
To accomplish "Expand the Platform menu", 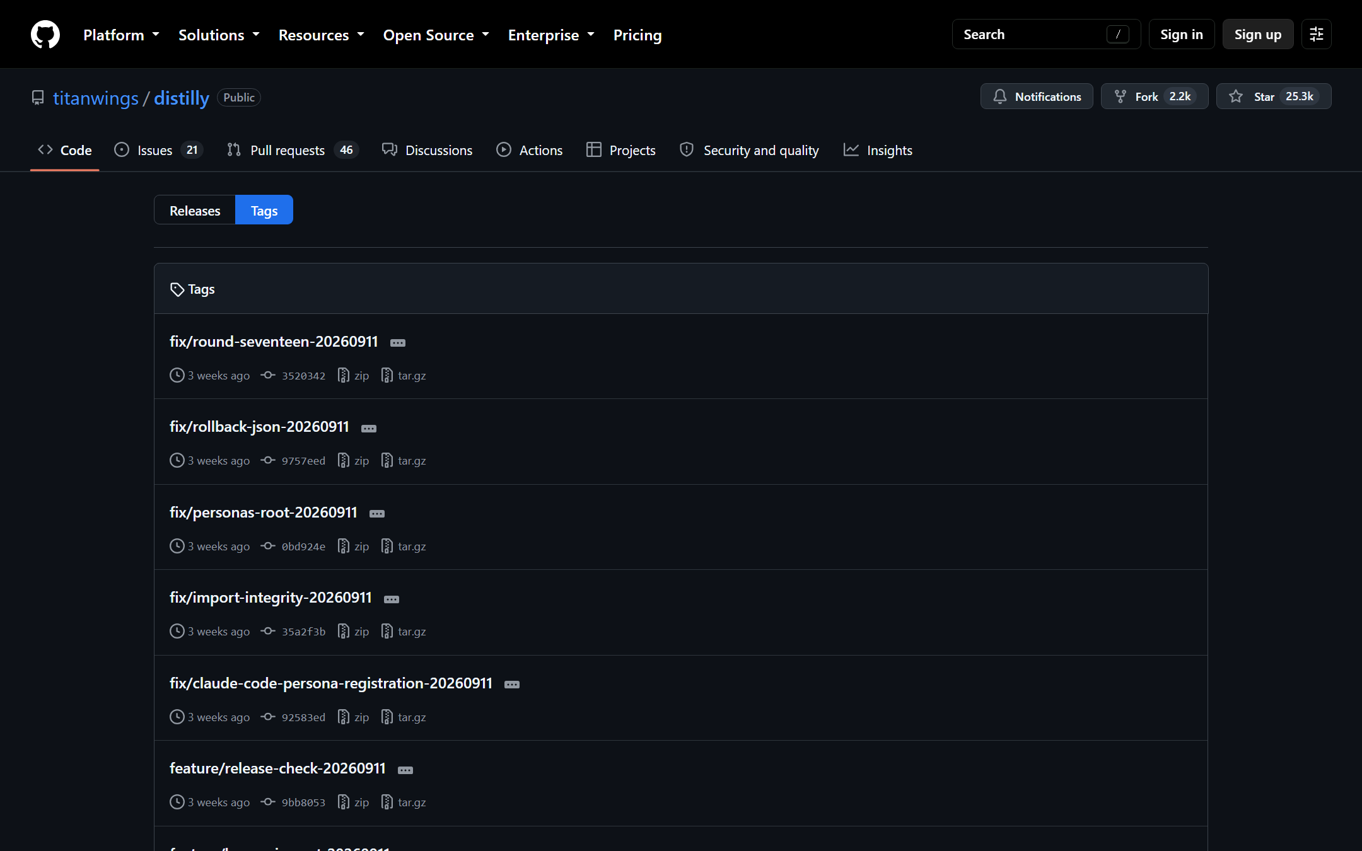I will click(x=121, y=35).
